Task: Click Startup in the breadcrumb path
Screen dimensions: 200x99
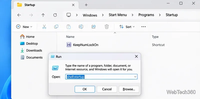Action: [172, 15]
